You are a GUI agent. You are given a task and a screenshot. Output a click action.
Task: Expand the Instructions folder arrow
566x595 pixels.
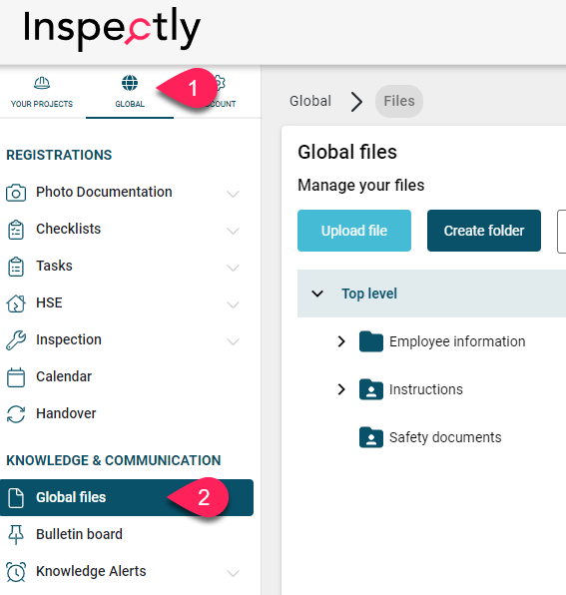(x=341, y=389)
